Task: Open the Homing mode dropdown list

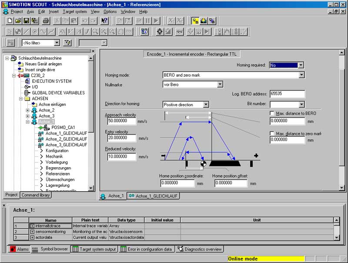Action: tap(301, 75)
